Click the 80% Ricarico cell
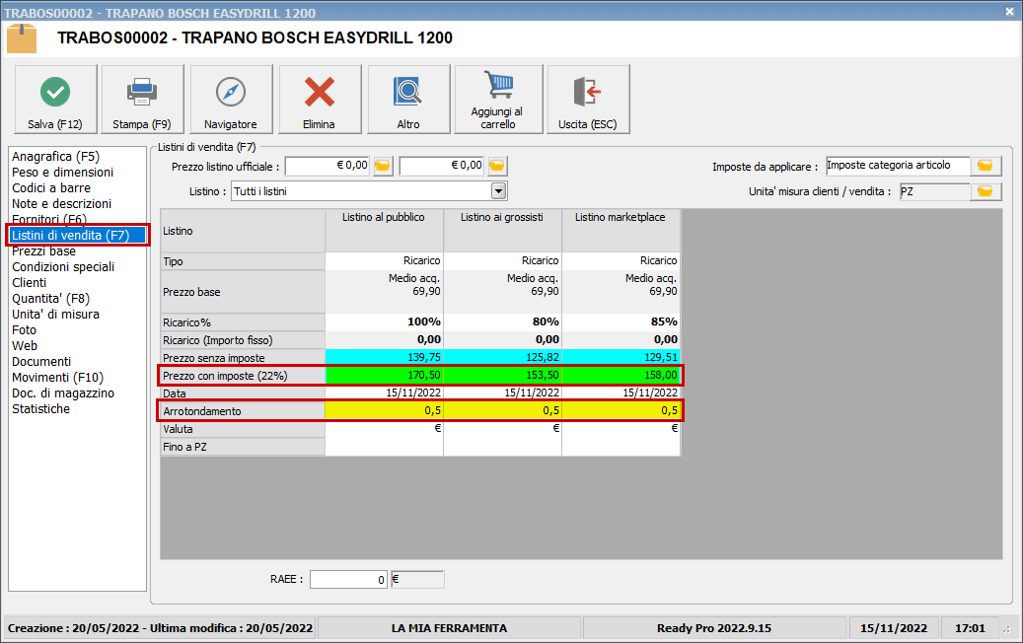1023x643 pixels. (x=502, y=322)
